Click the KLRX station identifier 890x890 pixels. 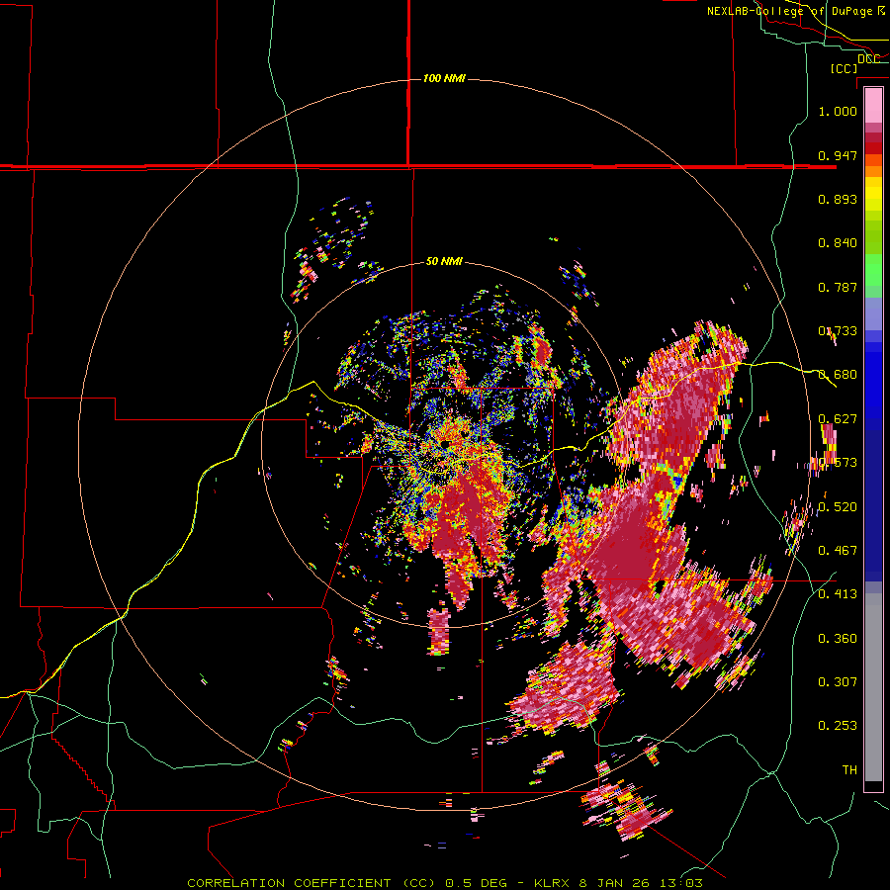(554, 883)
